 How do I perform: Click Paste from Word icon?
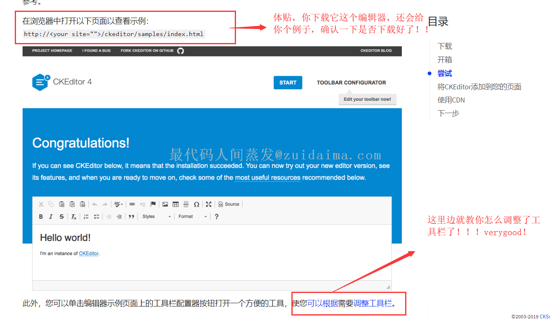[82, 204]
